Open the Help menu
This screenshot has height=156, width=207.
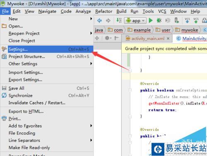click(x=195, y=12)
